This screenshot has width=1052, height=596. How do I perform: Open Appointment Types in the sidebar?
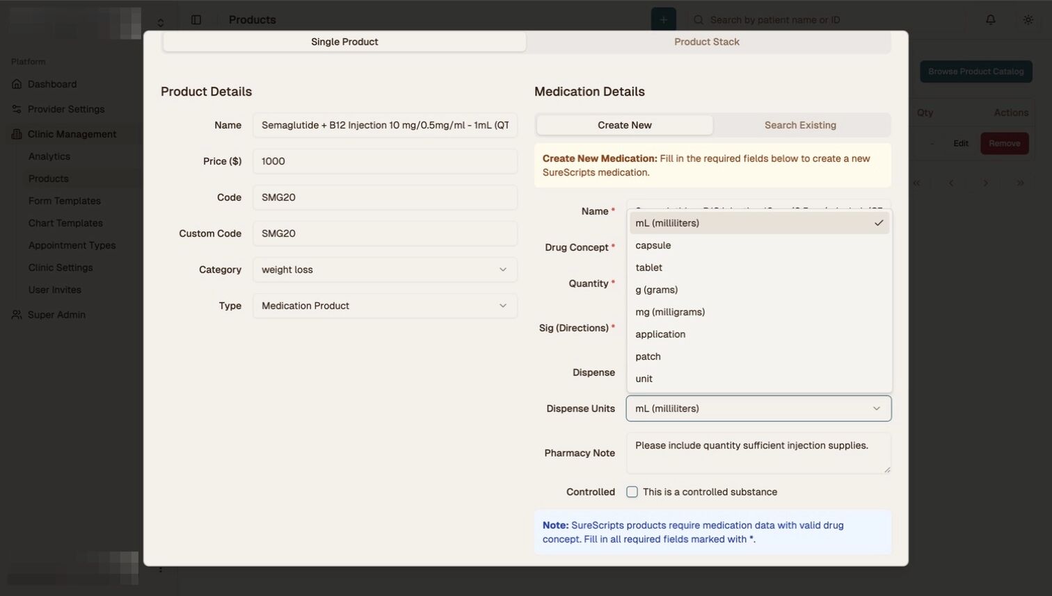(72, 245)
